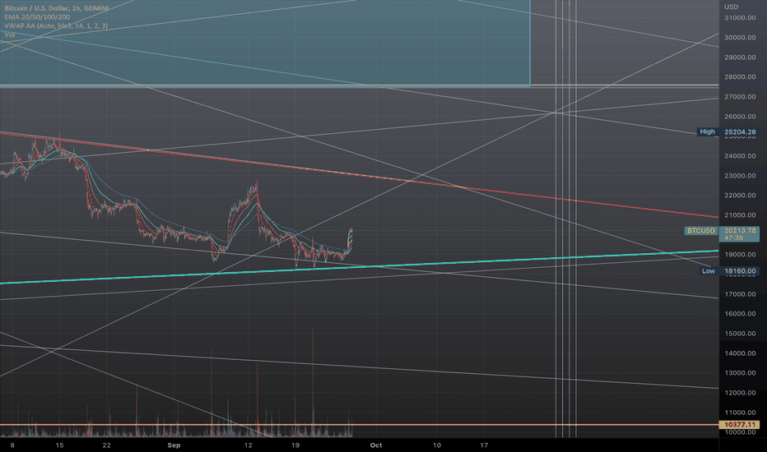Screen dimensions: 767x452
Task: Click the 27000.00 price axis label
Action: pos(740,97)
